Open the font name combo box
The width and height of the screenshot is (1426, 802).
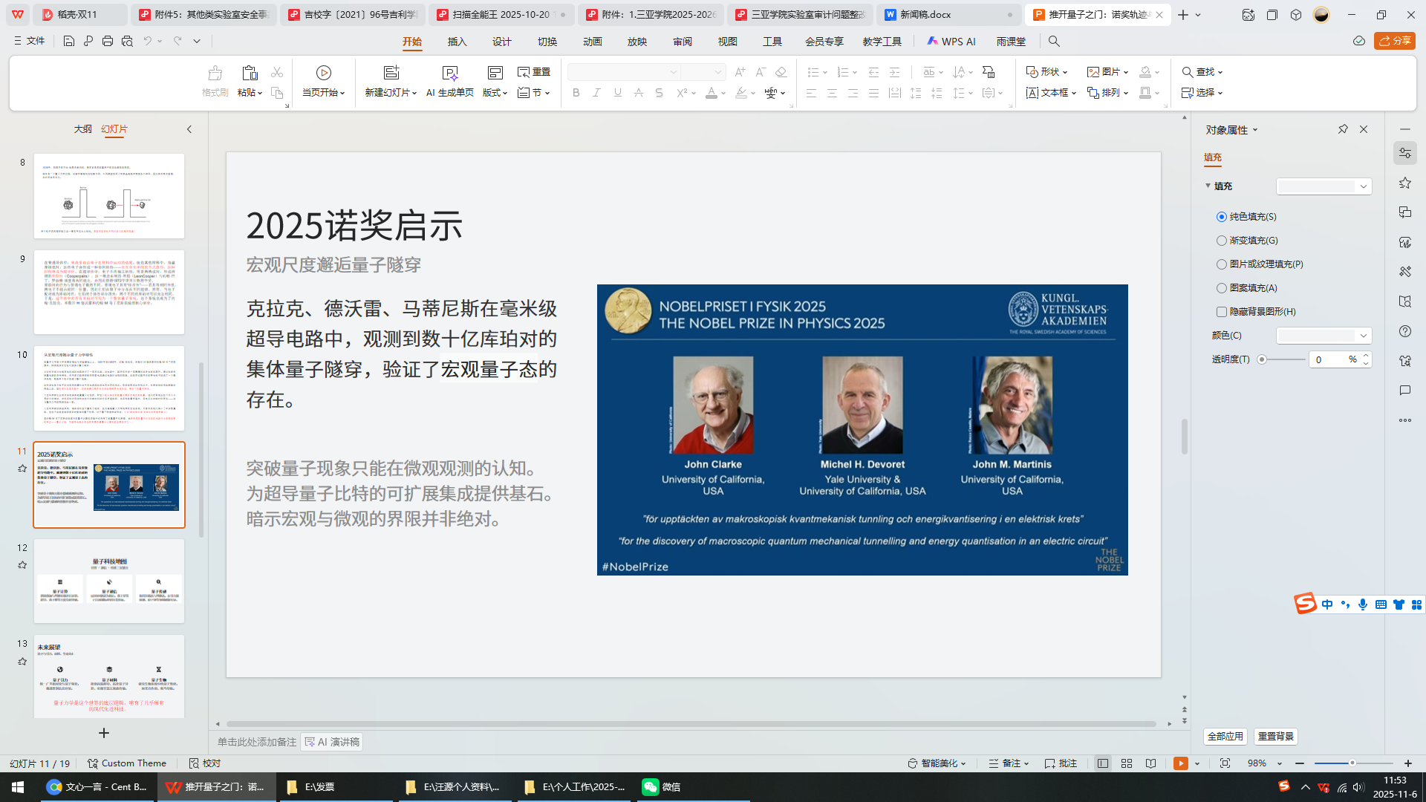click(623, 72)
